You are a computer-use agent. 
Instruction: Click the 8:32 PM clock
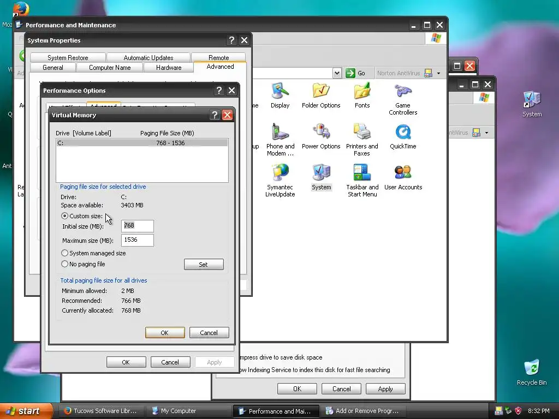click(x=539, y=411)
